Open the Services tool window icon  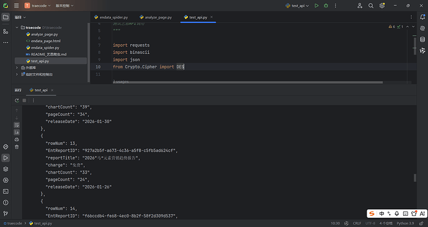click(x=6, y=180)
